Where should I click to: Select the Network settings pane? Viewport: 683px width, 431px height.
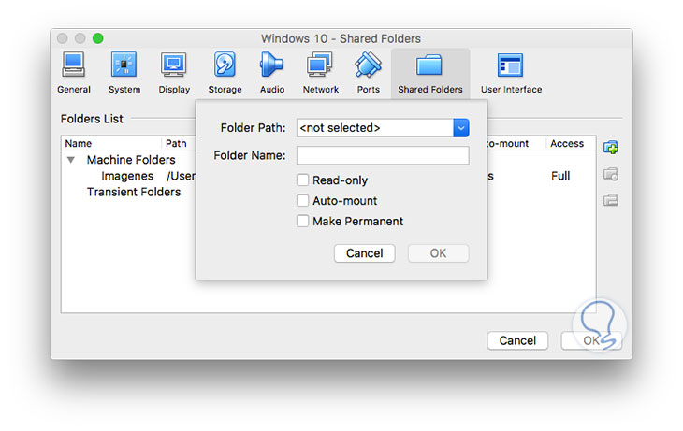[321, 72]
